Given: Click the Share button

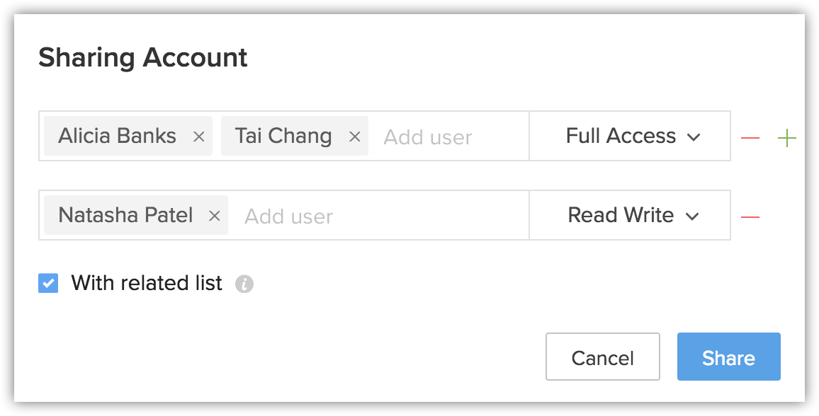Looking at the screenshot, I should (x=728, y=357).
